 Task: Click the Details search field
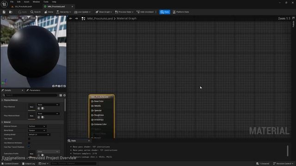pyautogui.click(x=30, y=95)
